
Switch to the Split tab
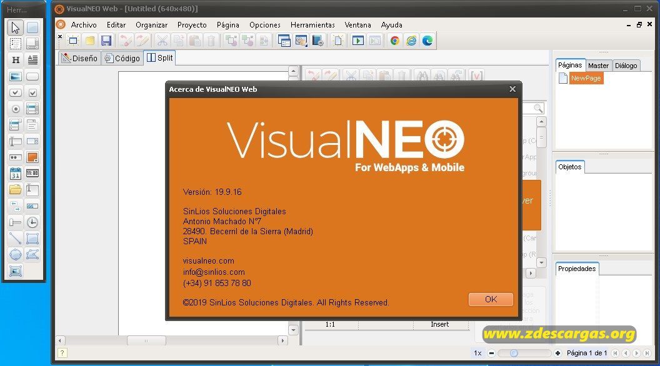[x=159, y=57]
